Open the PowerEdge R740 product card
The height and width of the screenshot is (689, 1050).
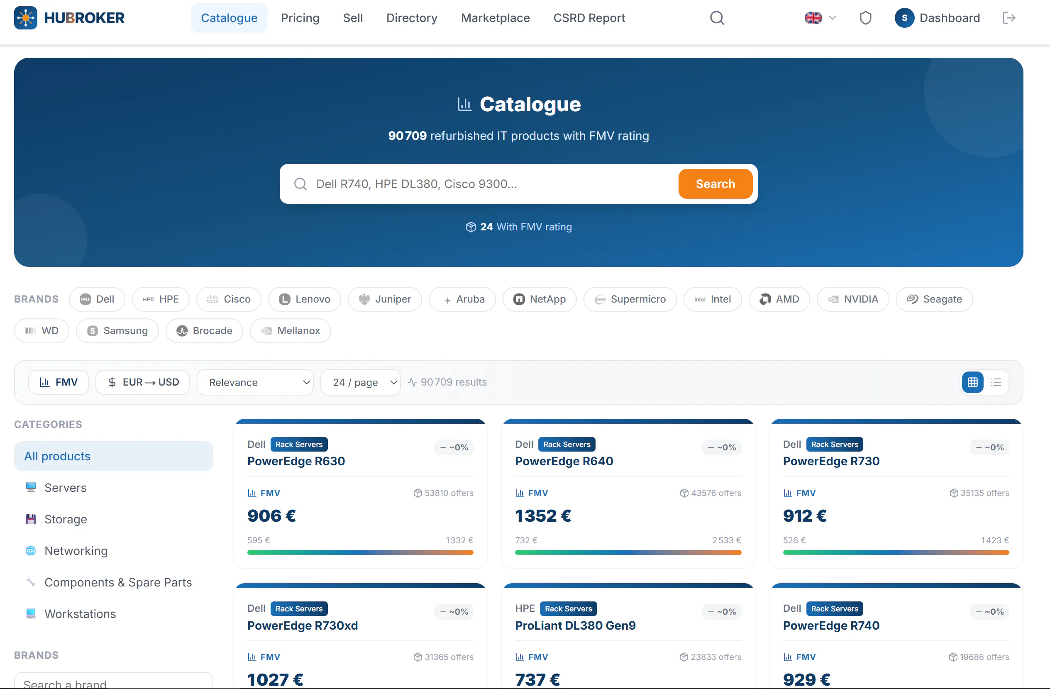pos(896,636)
